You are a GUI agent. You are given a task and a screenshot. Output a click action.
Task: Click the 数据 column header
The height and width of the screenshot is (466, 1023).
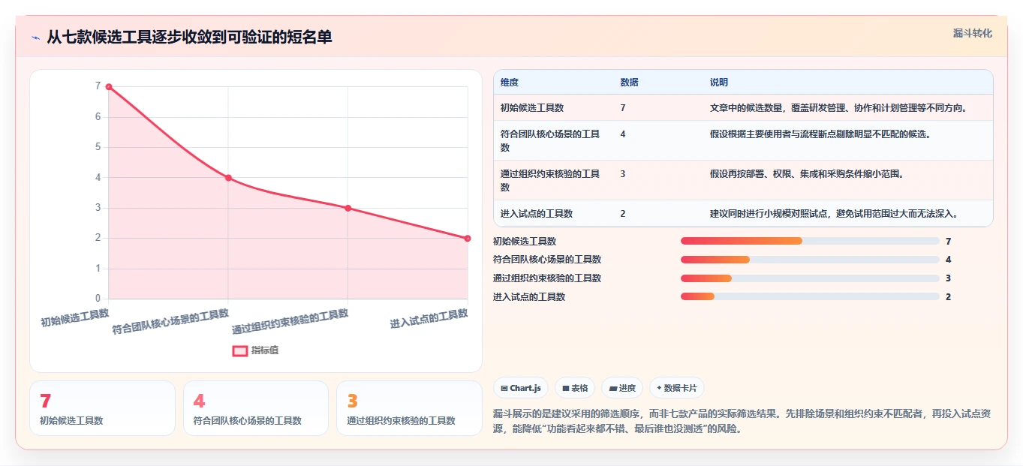click(630, 83)
